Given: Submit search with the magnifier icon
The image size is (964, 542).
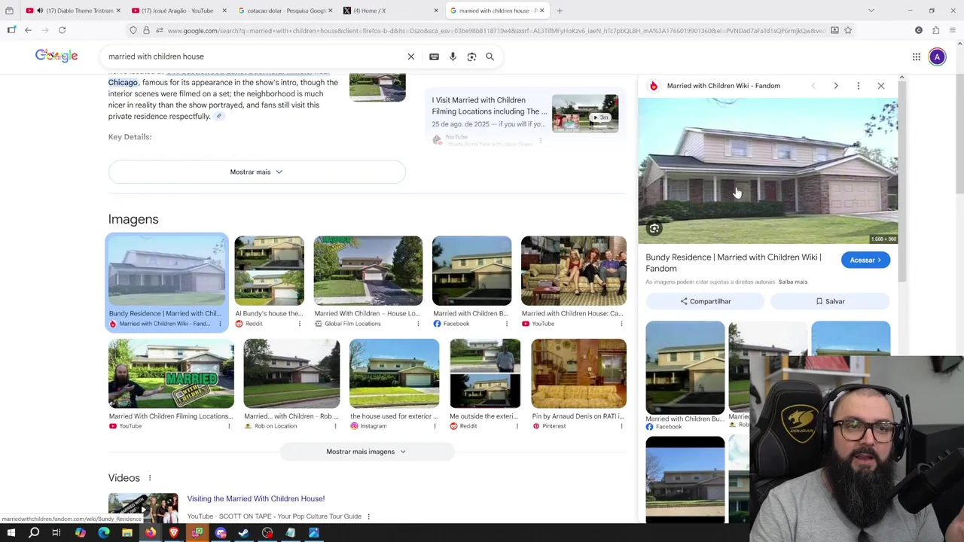Looking at the screenshot, I should click(490, 56).
